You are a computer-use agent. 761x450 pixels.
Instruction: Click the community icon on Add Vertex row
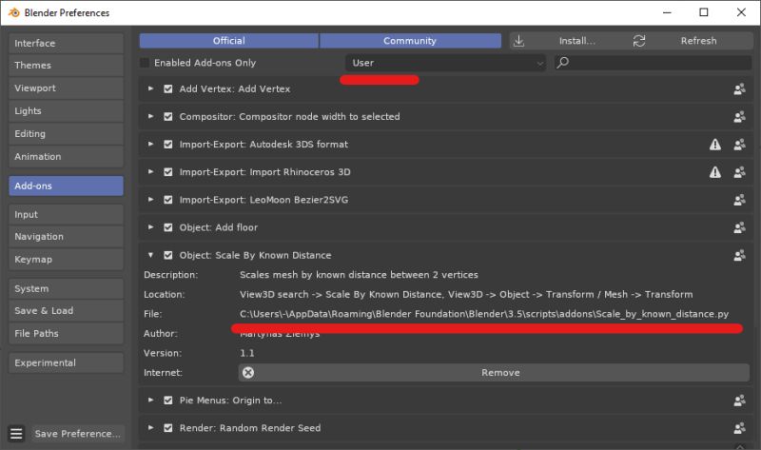[x=739, y=88]
